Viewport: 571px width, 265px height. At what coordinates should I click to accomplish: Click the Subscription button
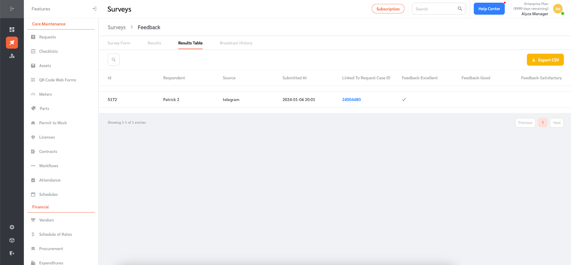point(388,9)
